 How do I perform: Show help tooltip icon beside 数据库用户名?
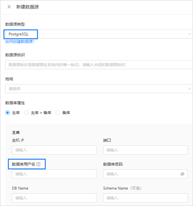(39, 164)
